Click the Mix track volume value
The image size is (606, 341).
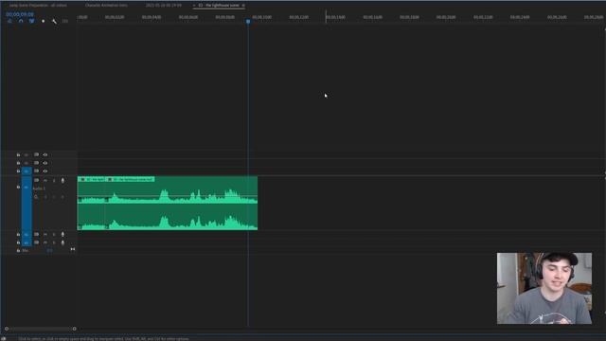coord(49,250)
